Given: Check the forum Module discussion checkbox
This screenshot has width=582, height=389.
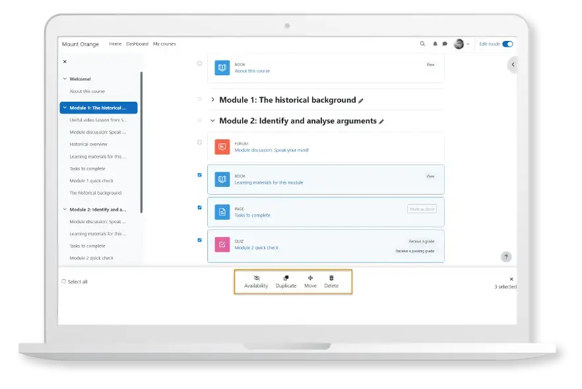Looking at the screenshot, I should [x=200, y=142].
